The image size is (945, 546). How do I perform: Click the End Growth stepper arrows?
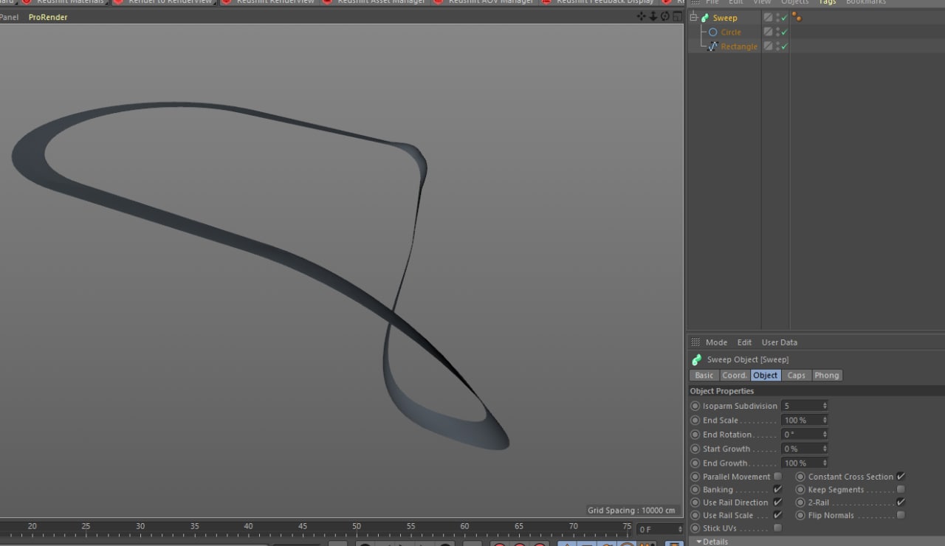tap(825, 463)
